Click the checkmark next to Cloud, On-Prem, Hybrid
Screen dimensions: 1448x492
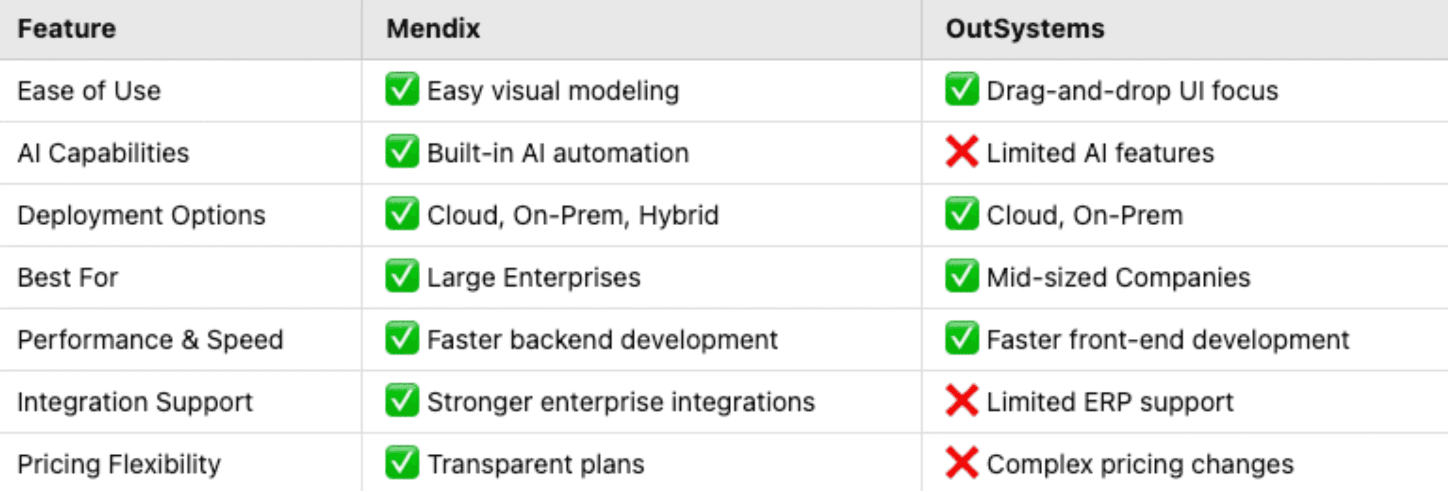(402, 214)
